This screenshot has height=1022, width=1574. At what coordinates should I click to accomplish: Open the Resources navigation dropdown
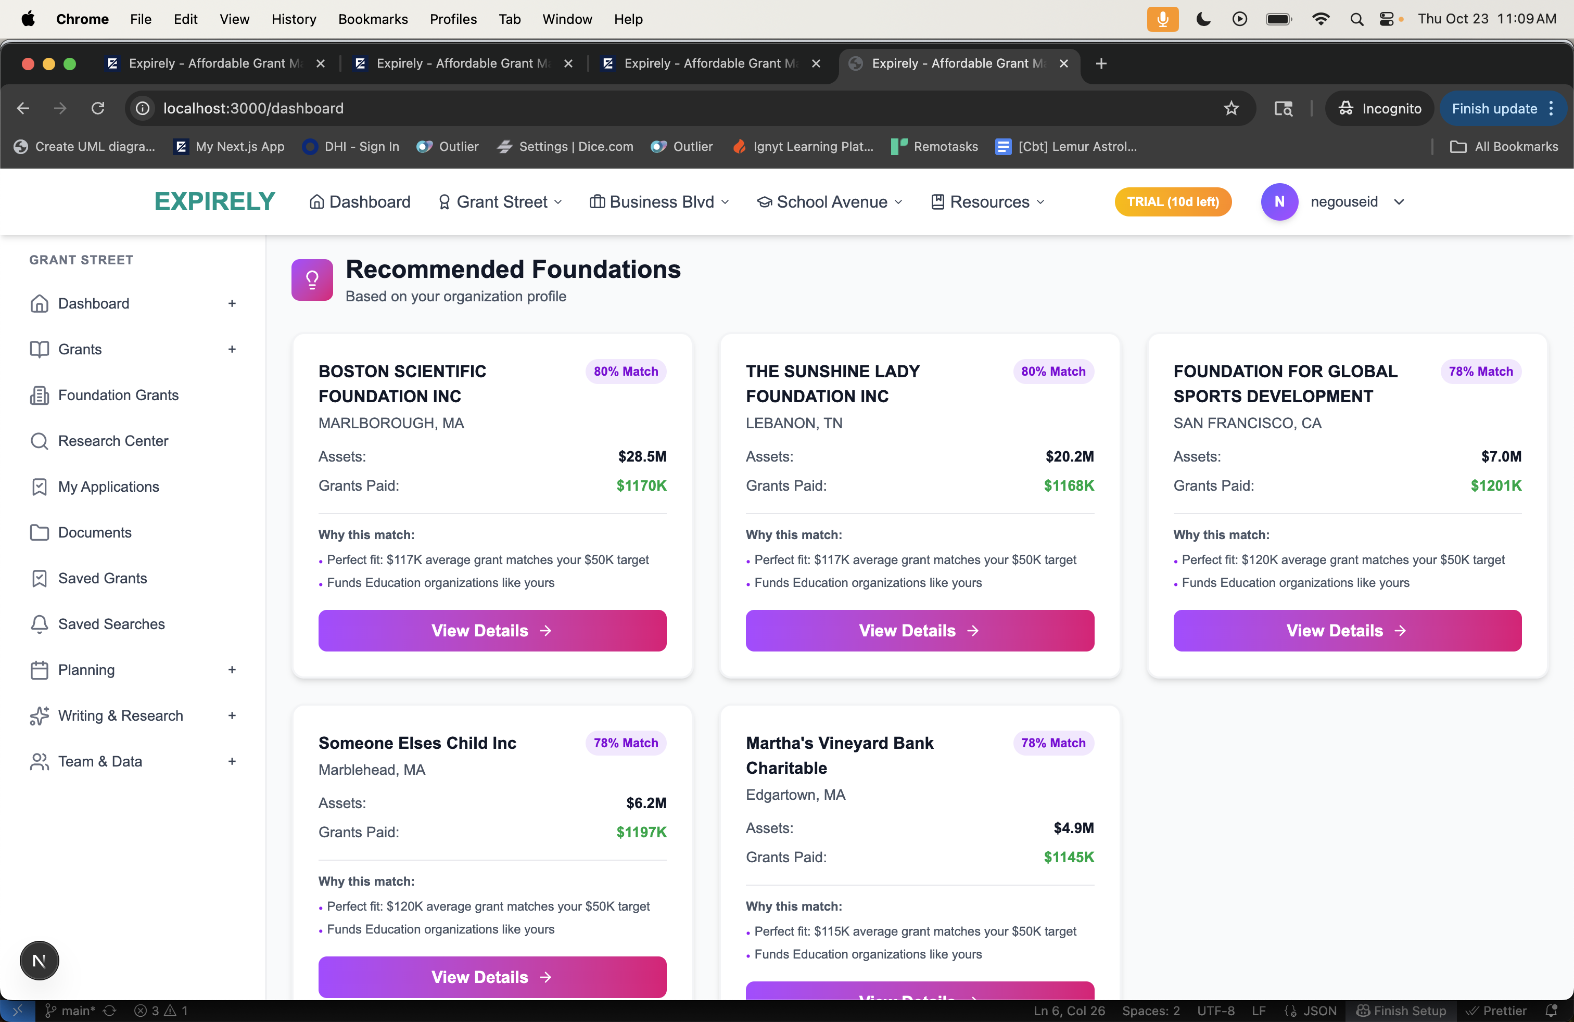(x=989, y=201)
